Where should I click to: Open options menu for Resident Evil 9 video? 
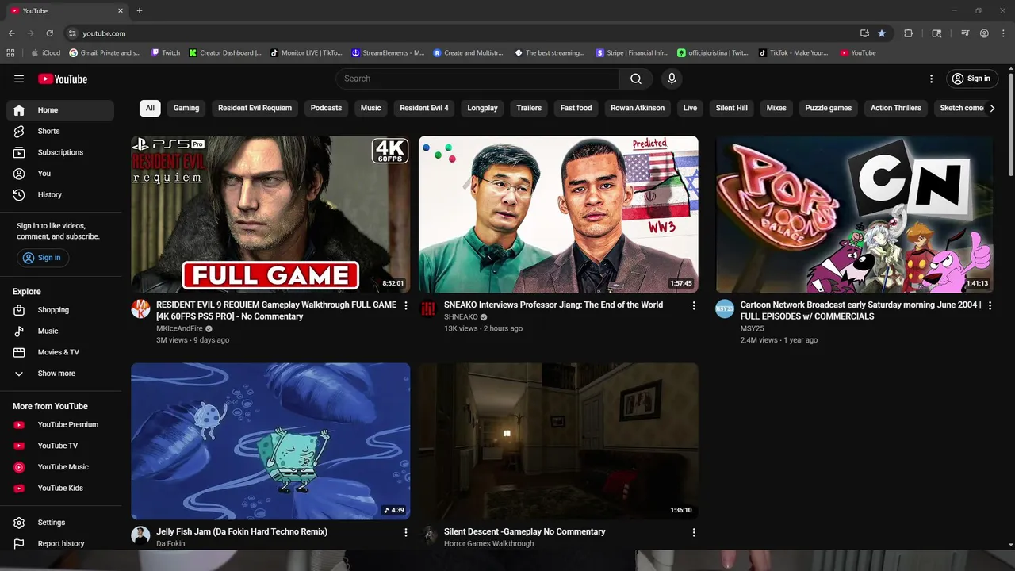406,305
